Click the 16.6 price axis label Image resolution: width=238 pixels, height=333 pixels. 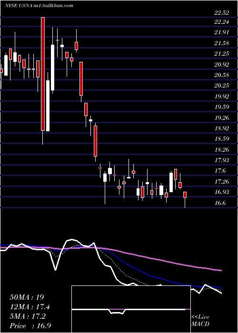click(220, 203)
